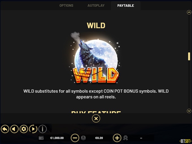Click the Betsoft logo

(x=186, y=141)
